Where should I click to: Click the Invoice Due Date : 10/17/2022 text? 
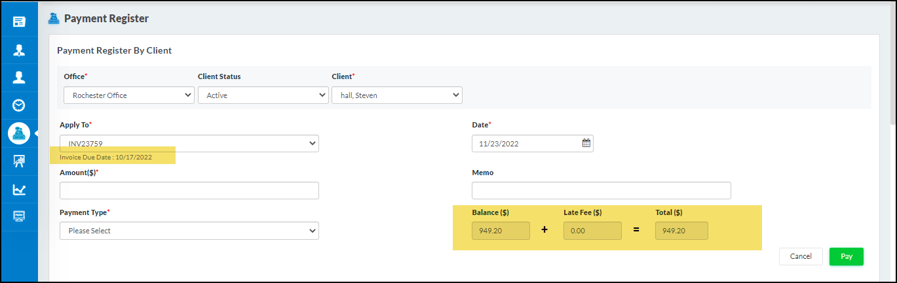(105, 158)
